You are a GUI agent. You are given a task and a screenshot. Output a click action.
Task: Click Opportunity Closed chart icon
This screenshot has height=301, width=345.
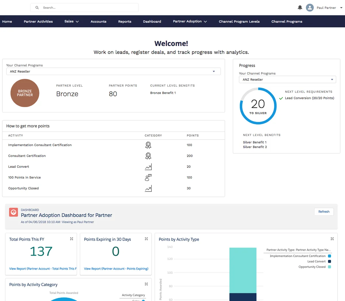(x=148, y=188)
